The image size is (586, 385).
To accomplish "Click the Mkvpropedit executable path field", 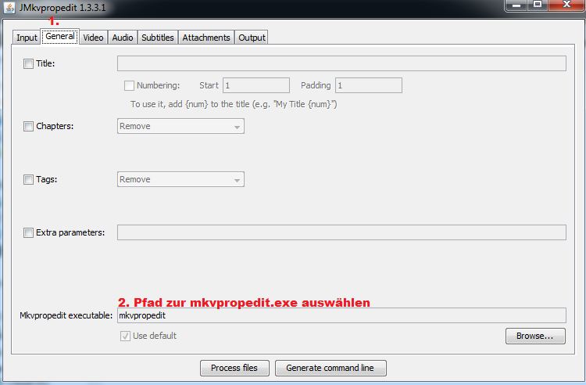I will 341,315.
